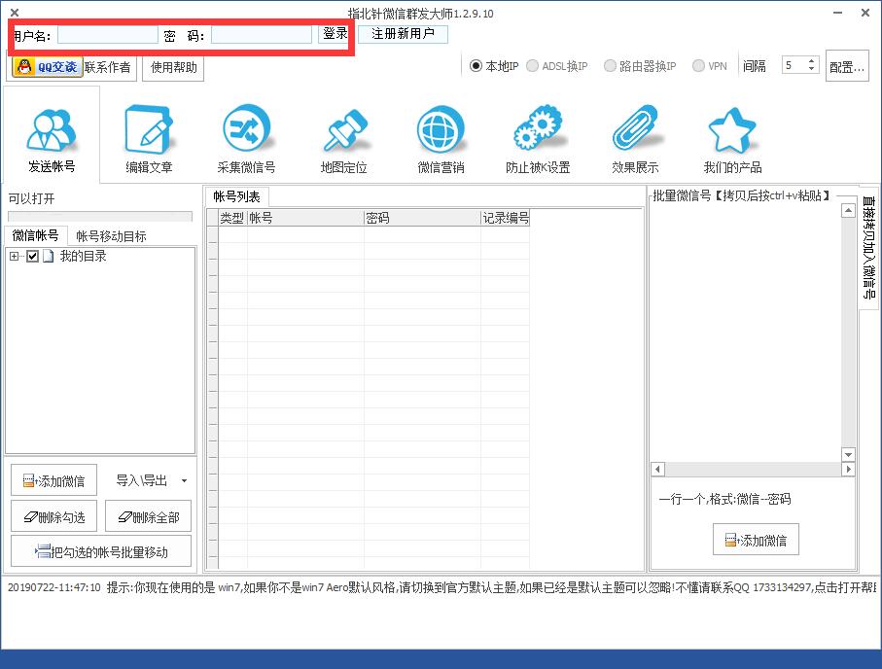Select the 帐号列表 tab
882x669 pixels.
click(x=237, y=197)
